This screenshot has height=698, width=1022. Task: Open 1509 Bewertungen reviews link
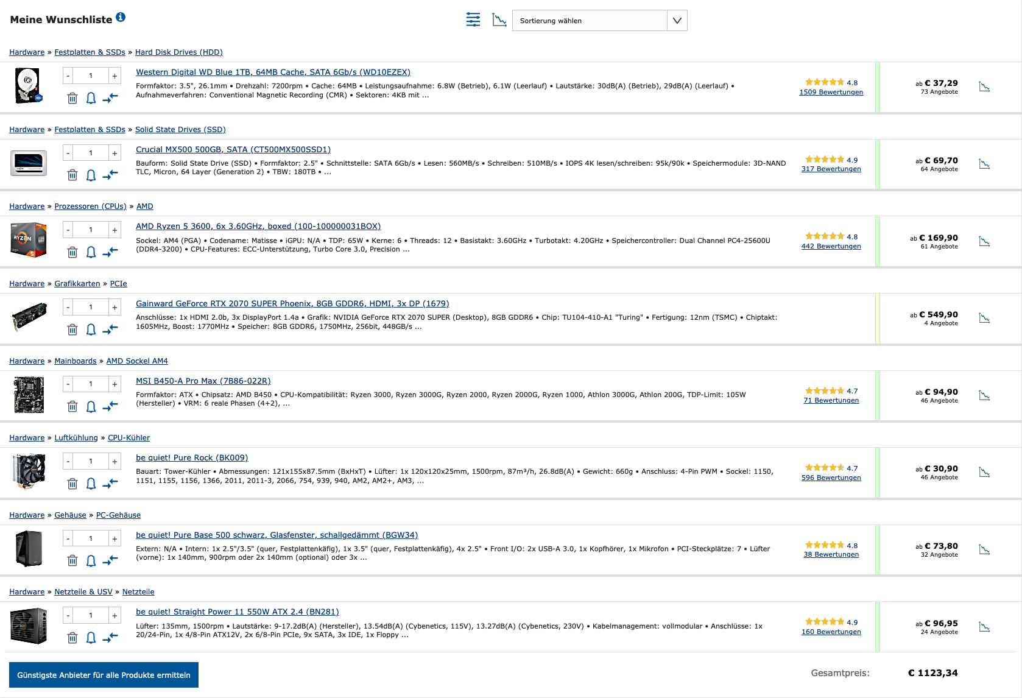coord(831,92)
